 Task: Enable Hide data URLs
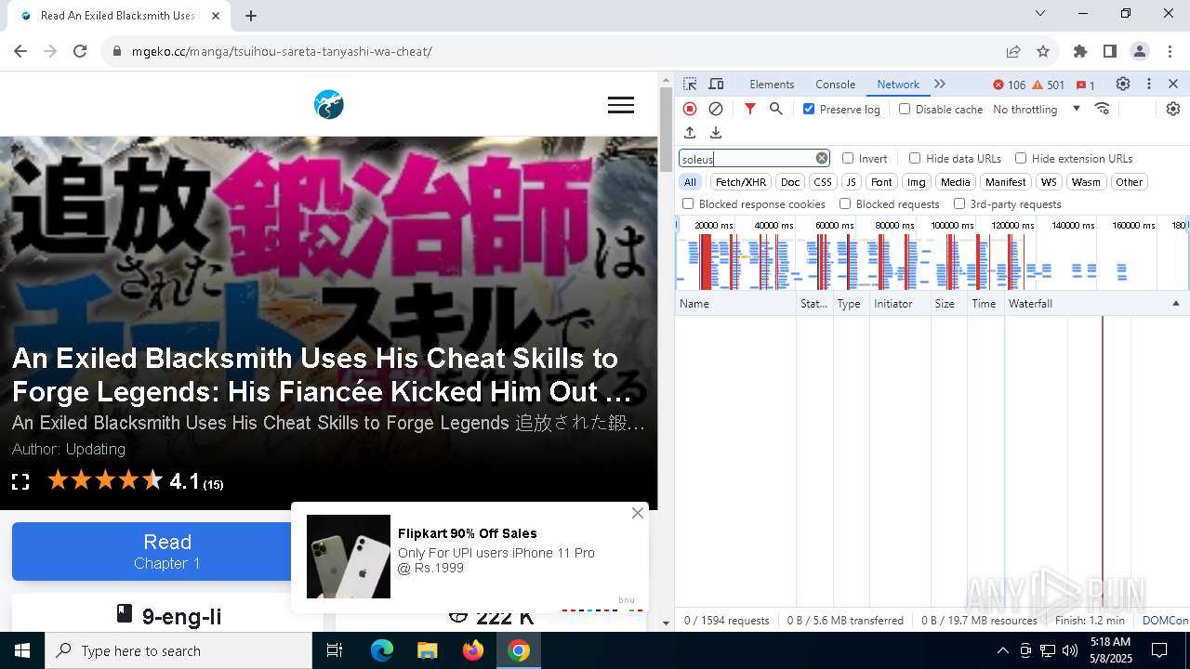point(915,158)
